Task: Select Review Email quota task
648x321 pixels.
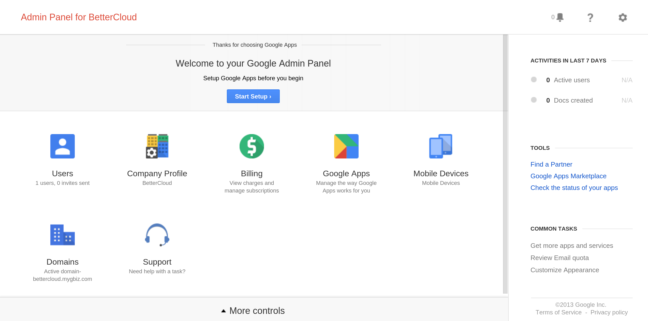Action: [x=559, y=258]
